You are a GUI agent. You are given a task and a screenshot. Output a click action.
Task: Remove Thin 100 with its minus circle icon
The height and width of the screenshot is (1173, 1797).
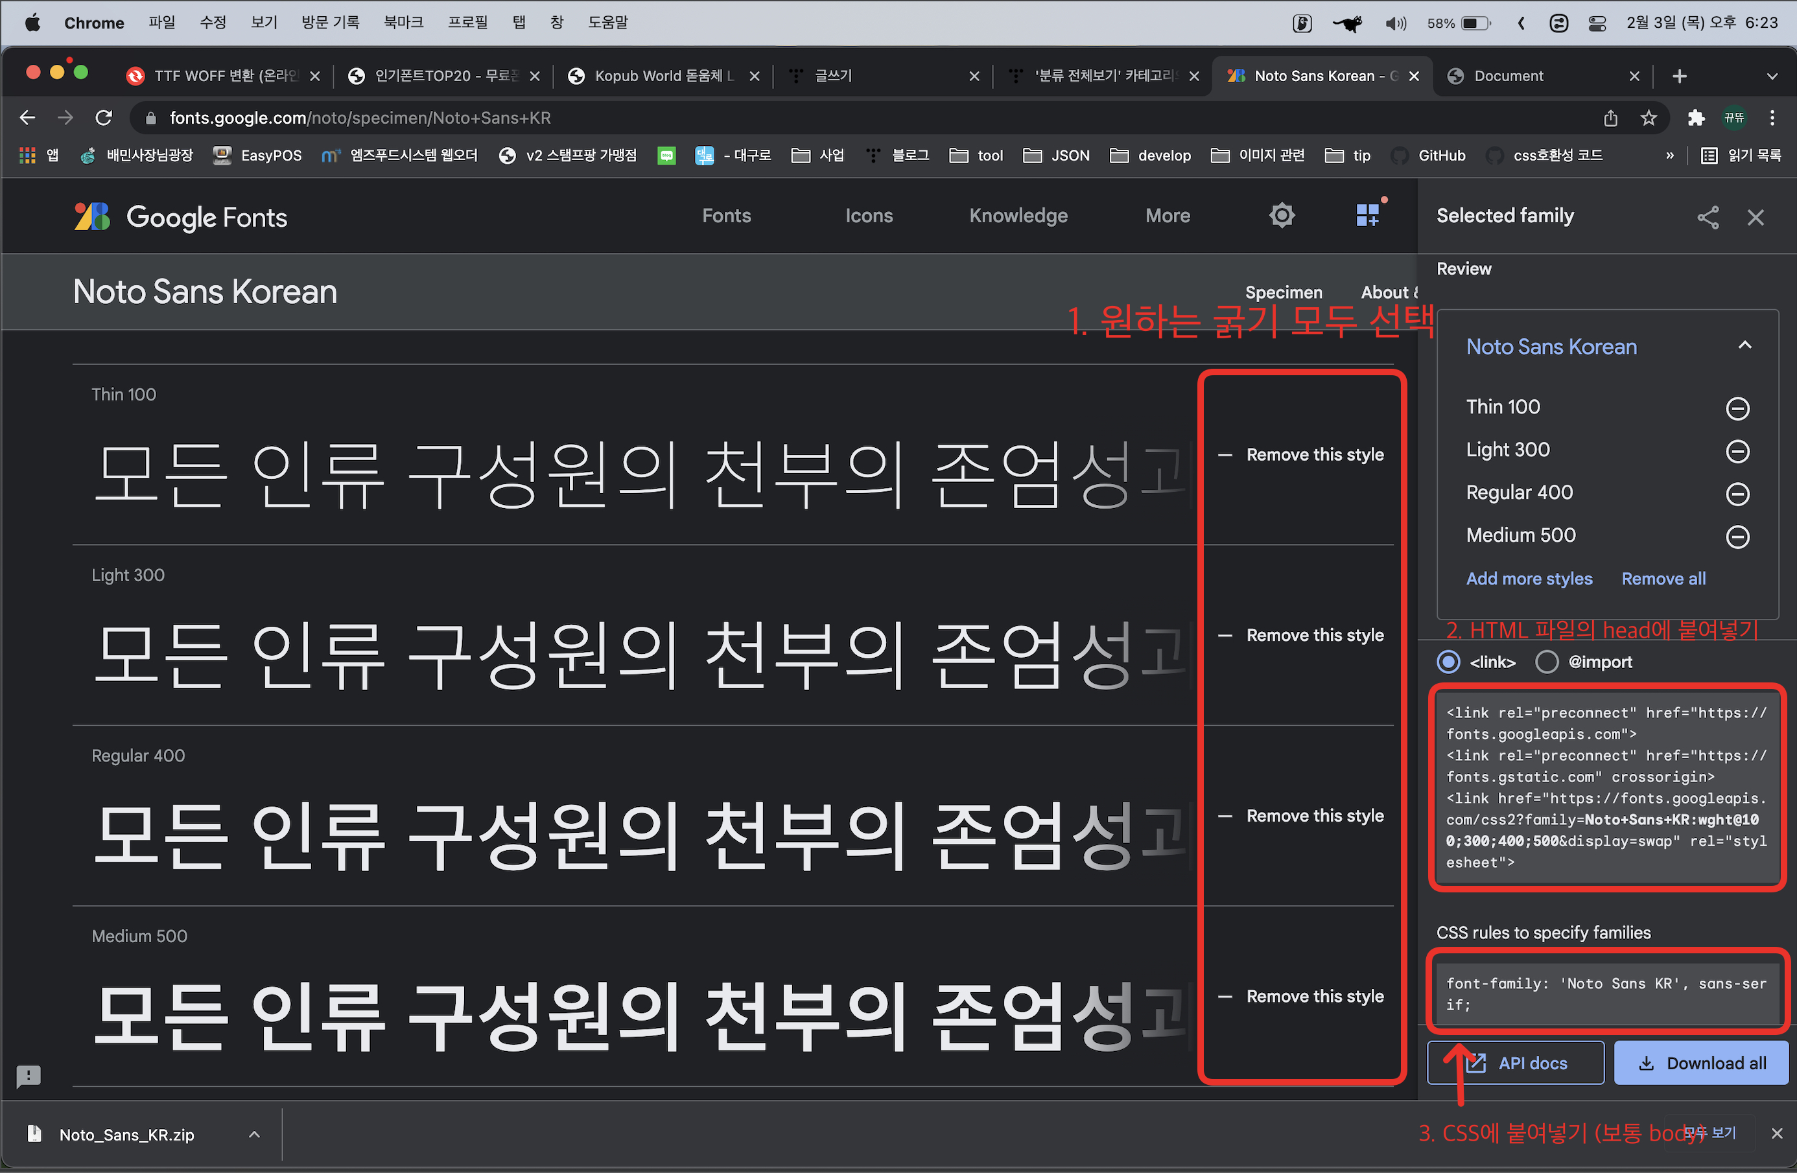(1737, 408)
